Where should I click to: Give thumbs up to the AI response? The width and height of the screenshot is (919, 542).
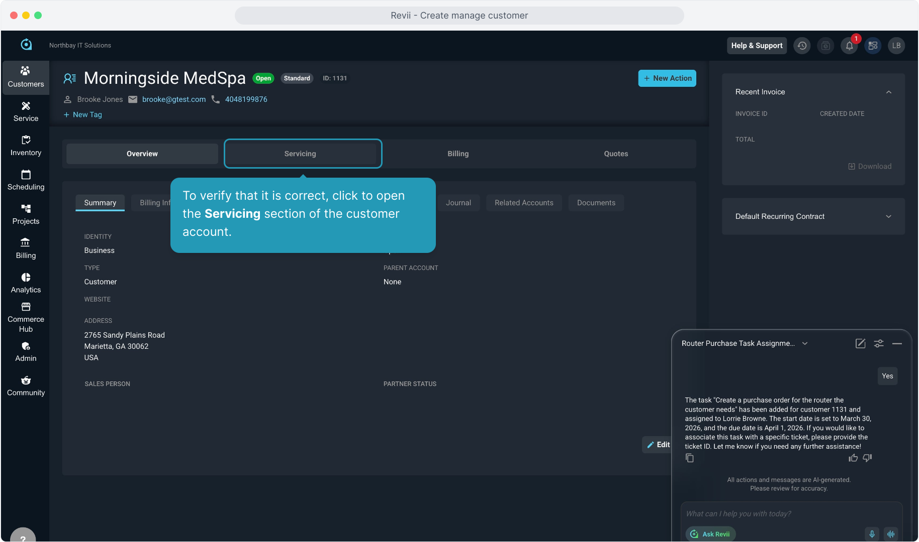[853, 458]
